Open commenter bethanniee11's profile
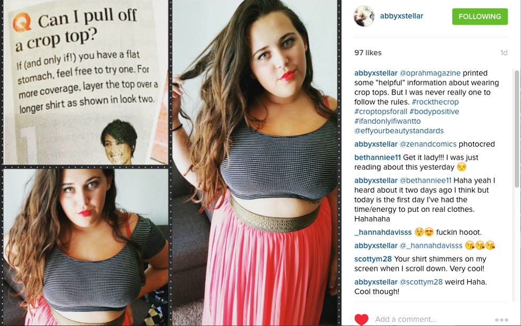 coord(377,157)
